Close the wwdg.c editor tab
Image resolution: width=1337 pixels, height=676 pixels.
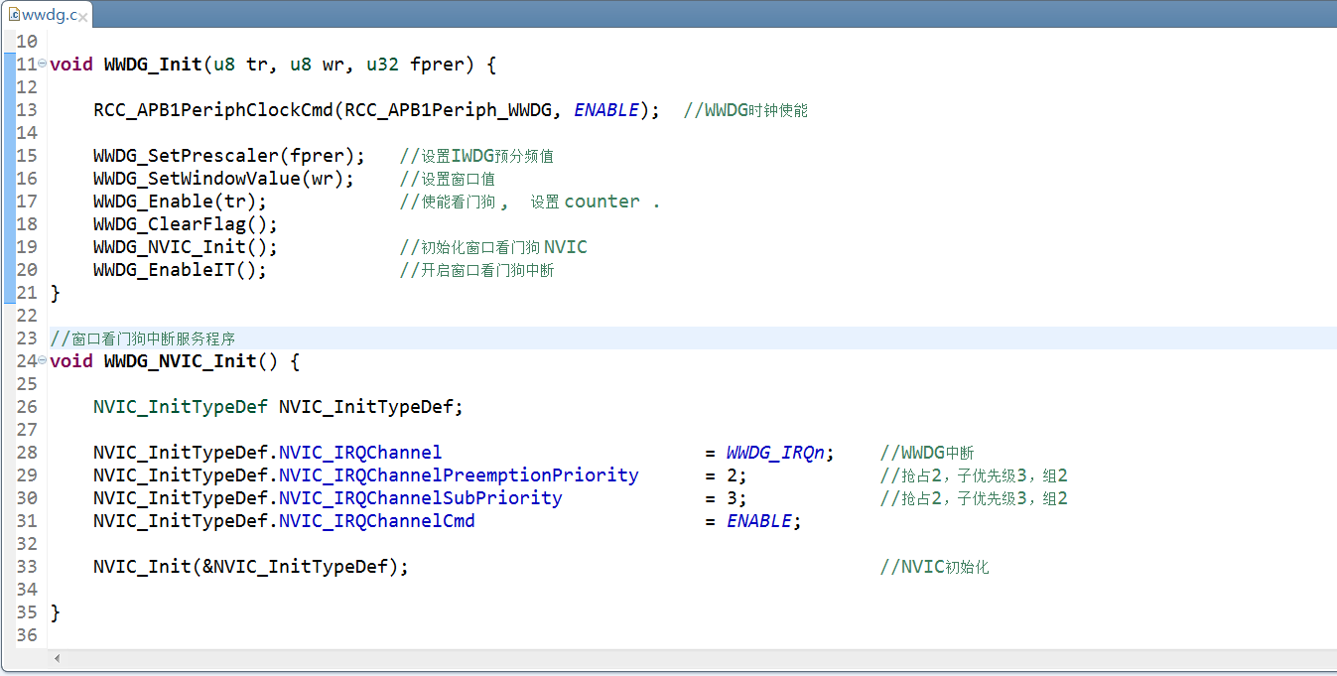(83, 17)
